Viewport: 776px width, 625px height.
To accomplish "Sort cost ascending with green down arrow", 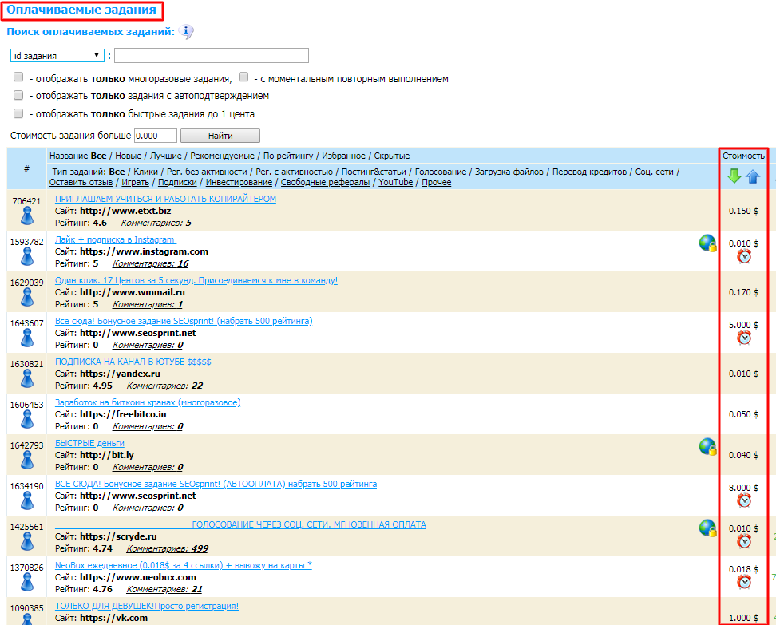I will [x=734, y=176].
